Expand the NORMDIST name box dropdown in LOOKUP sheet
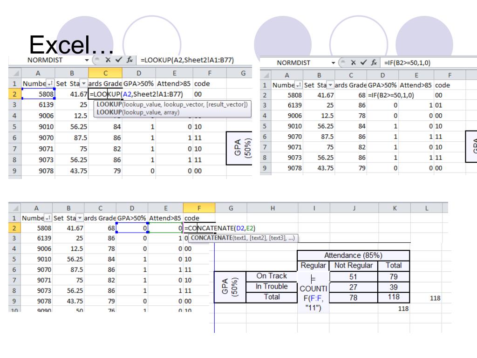 tap(87, 60)
